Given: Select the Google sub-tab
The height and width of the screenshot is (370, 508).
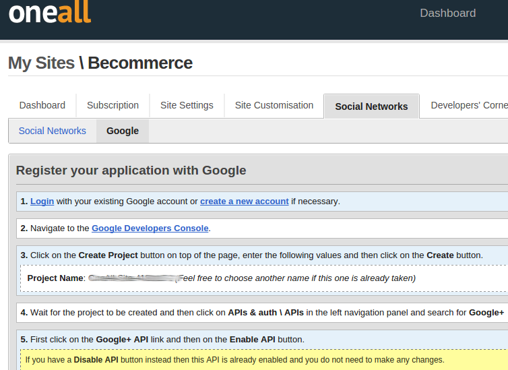Looking at the screenshot, I should [x=123, y=131].
